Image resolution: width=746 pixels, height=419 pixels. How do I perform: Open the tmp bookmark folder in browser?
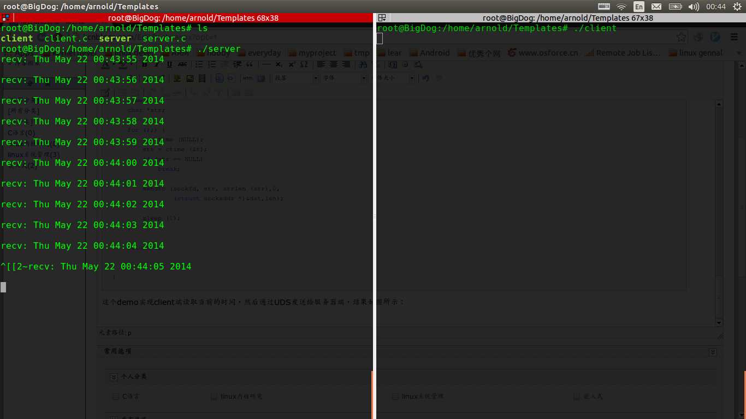coord(357,53)
